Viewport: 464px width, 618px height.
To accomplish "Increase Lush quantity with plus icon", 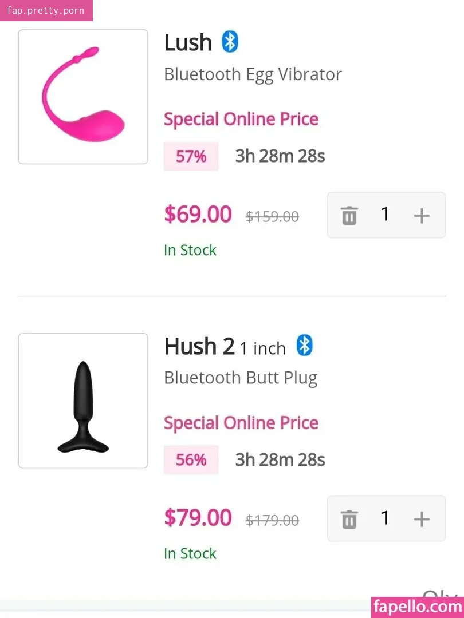I will [x=422, y=216].
